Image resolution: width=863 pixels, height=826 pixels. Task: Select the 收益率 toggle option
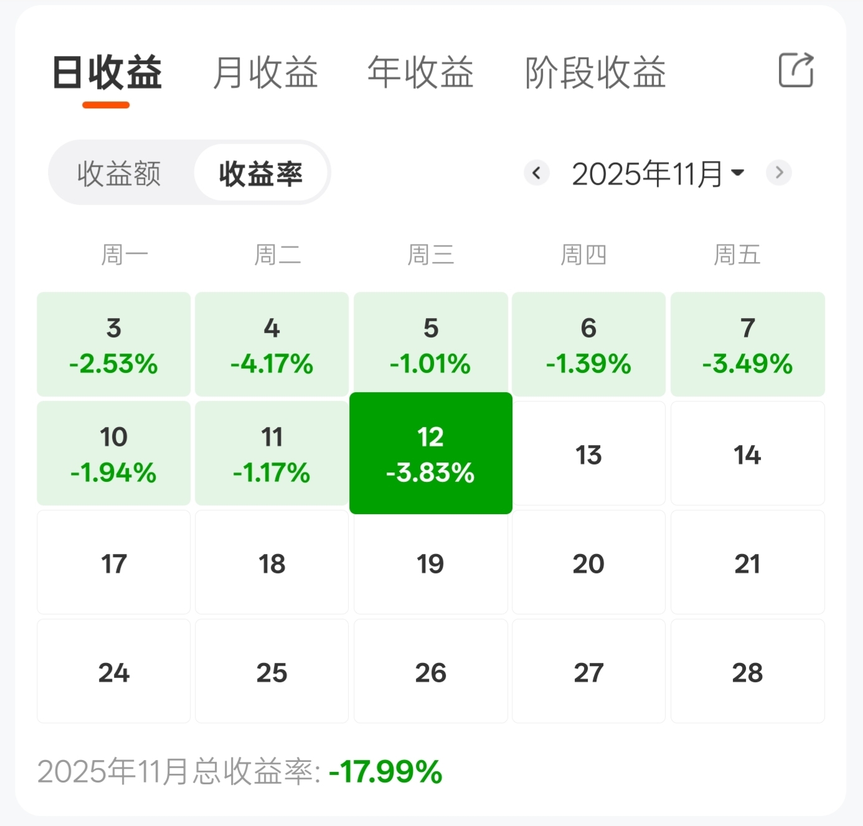click(x=260, y=173)
